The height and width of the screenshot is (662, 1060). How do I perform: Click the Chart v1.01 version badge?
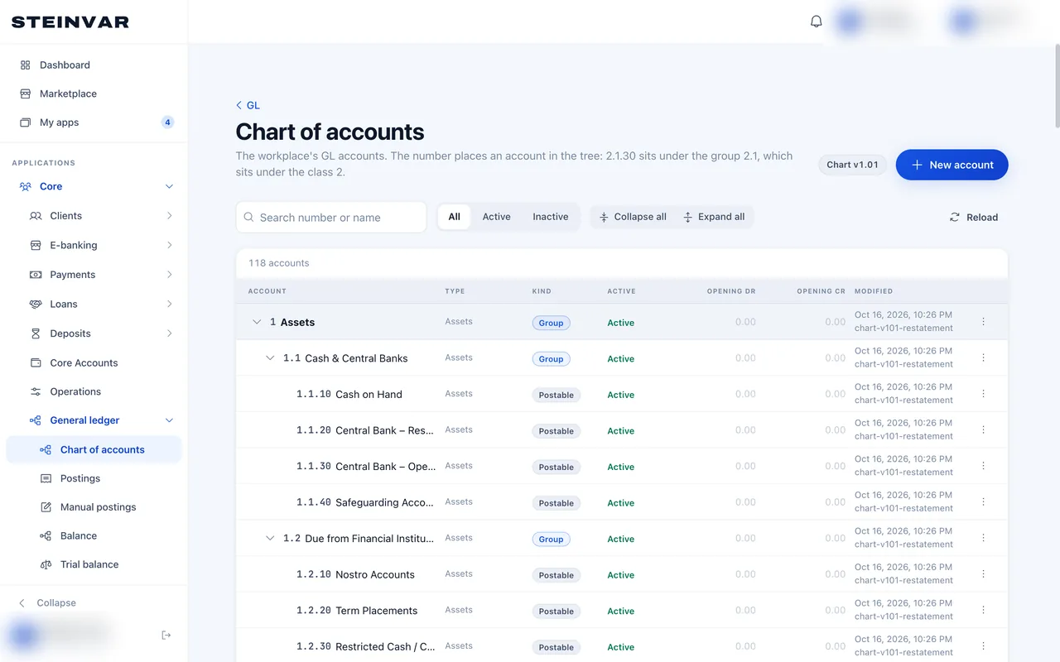click(x=852, y=165)
